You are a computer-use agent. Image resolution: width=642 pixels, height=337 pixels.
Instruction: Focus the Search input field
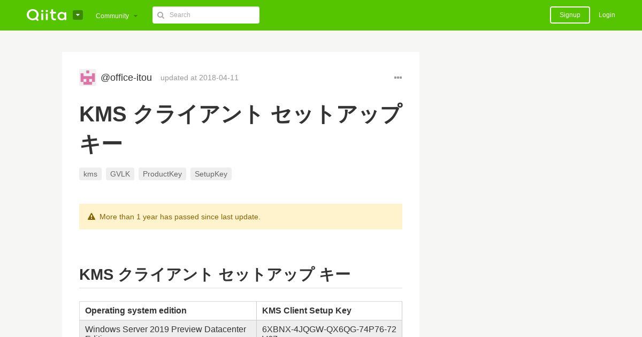tap(206, 15)
